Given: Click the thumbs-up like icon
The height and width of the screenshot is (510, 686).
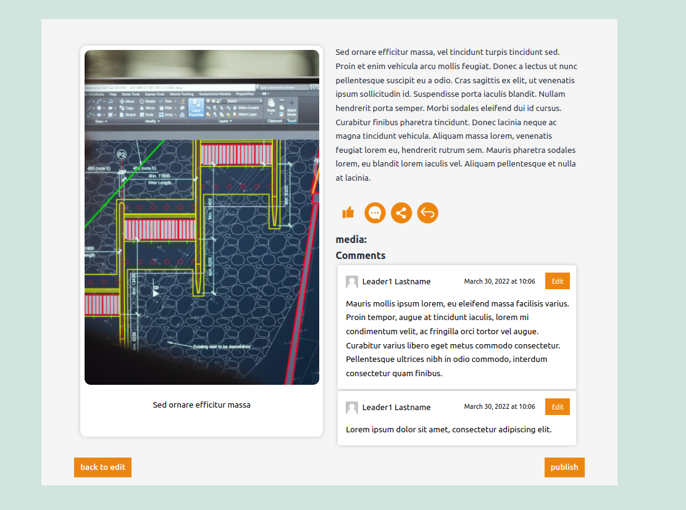Looking at the screenshot, I should pos(348,213).
